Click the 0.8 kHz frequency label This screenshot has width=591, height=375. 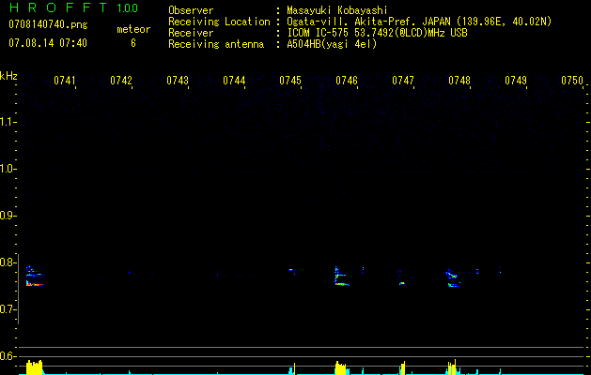[x=7, y=262]
